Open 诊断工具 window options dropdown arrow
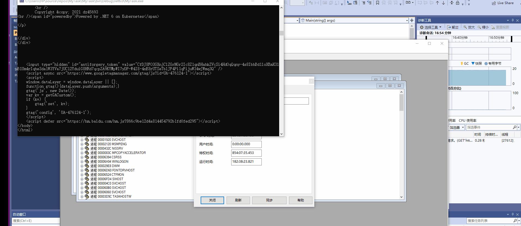 pos(508,20)
